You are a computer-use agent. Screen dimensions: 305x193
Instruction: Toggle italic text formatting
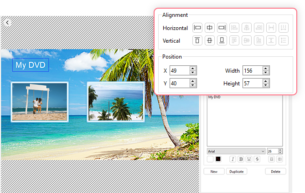click(232, 159)
